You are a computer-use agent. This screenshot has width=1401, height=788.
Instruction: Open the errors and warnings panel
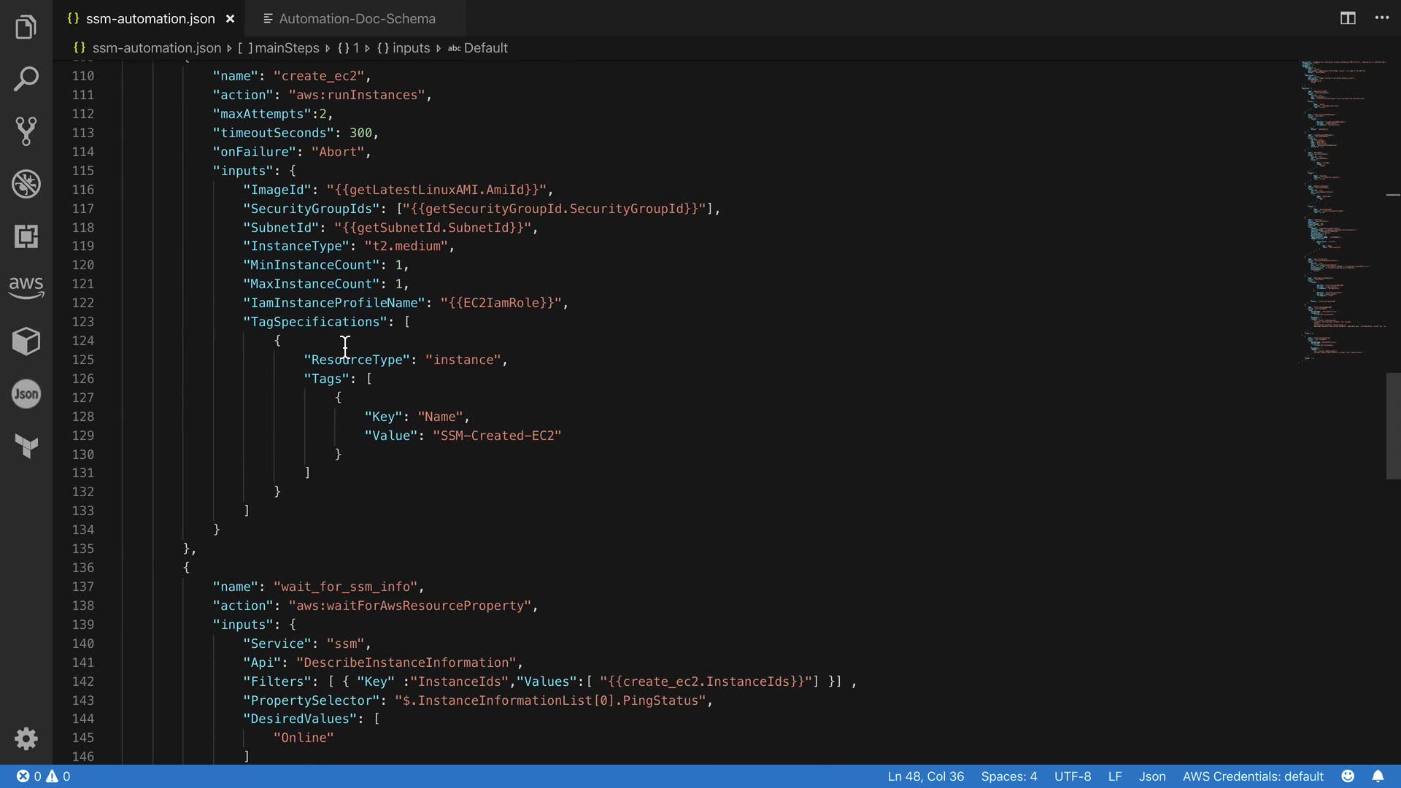tap(44, 776)
